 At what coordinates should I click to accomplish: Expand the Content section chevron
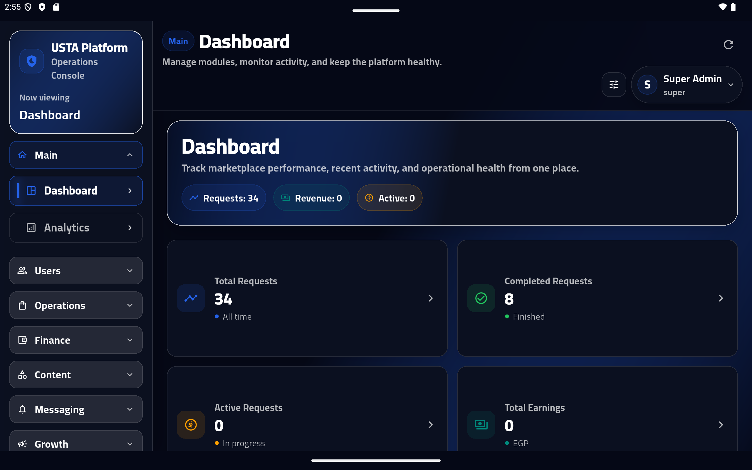[x=130, y=375]
